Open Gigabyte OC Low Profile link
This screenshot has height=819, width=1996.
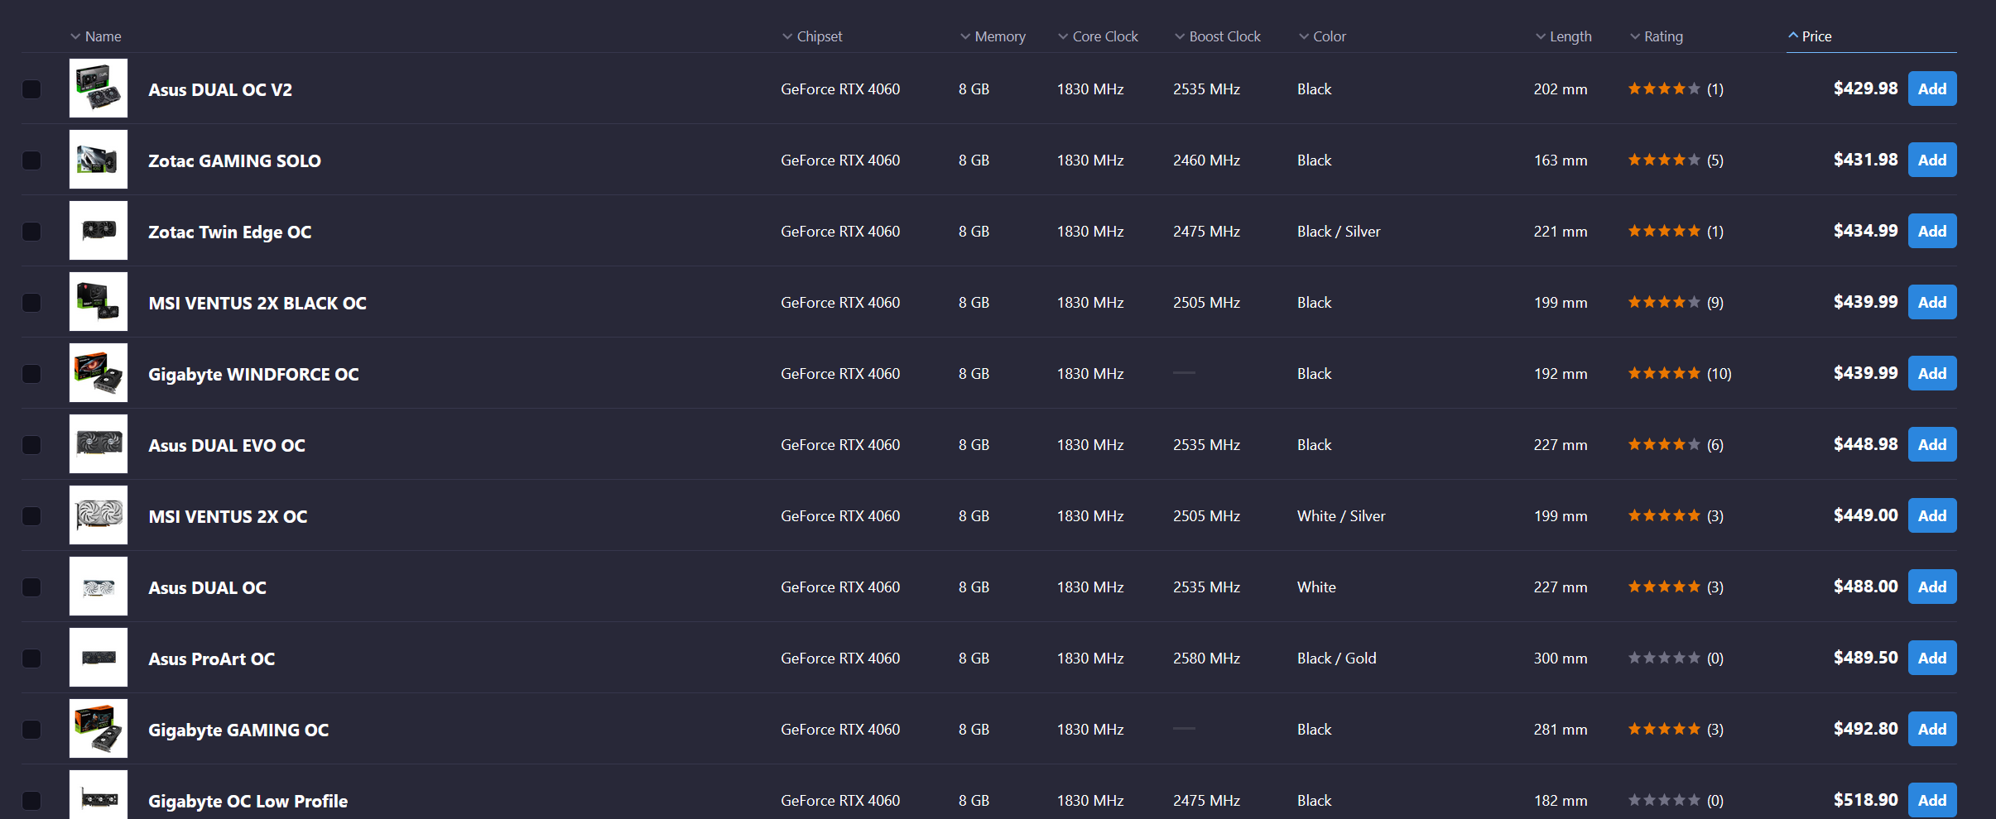pos(248,801)
